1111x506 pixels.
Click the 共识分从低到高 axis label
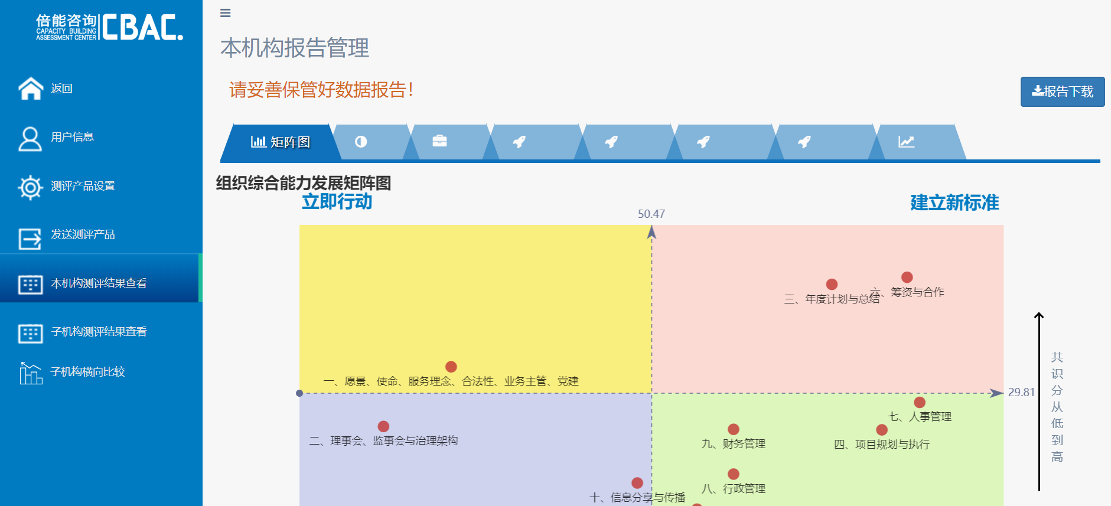(x=1057, y=407)
